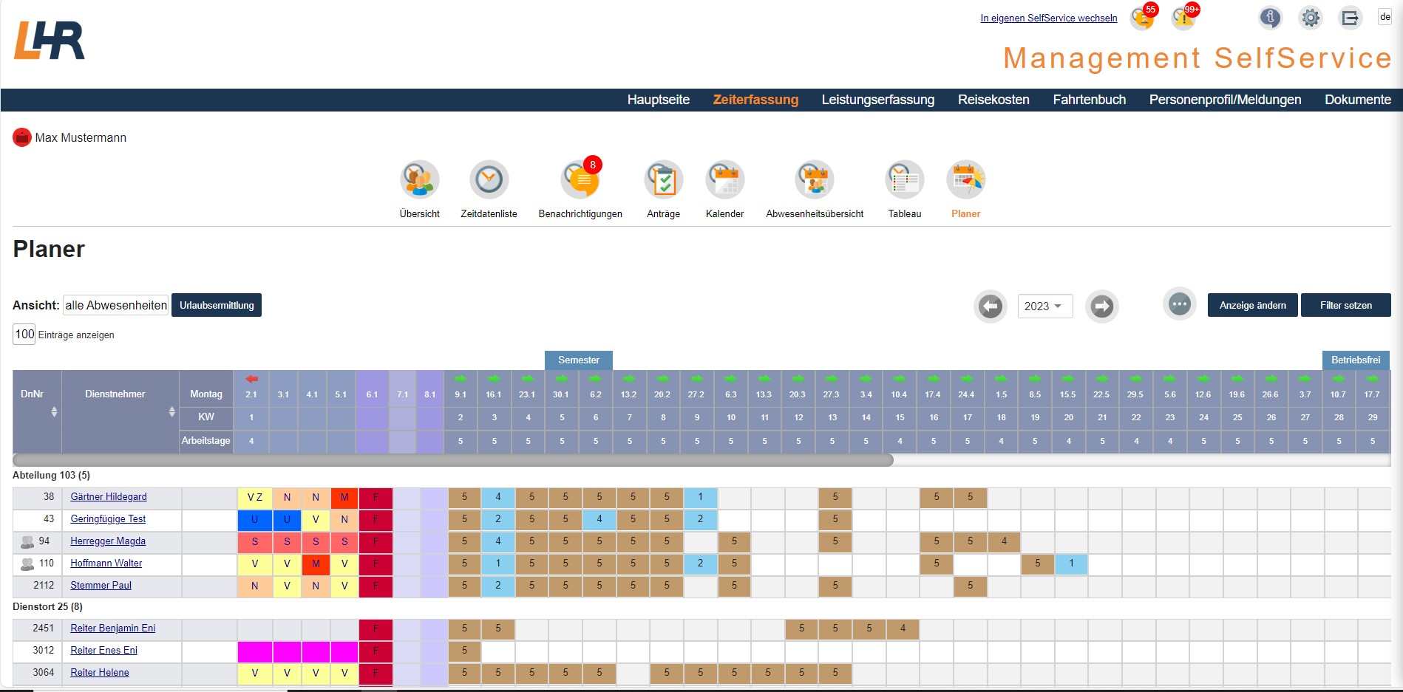Switch to the Leistungserfassung menu
Screen dimensions: 1403x692
[x=877, y=100]
